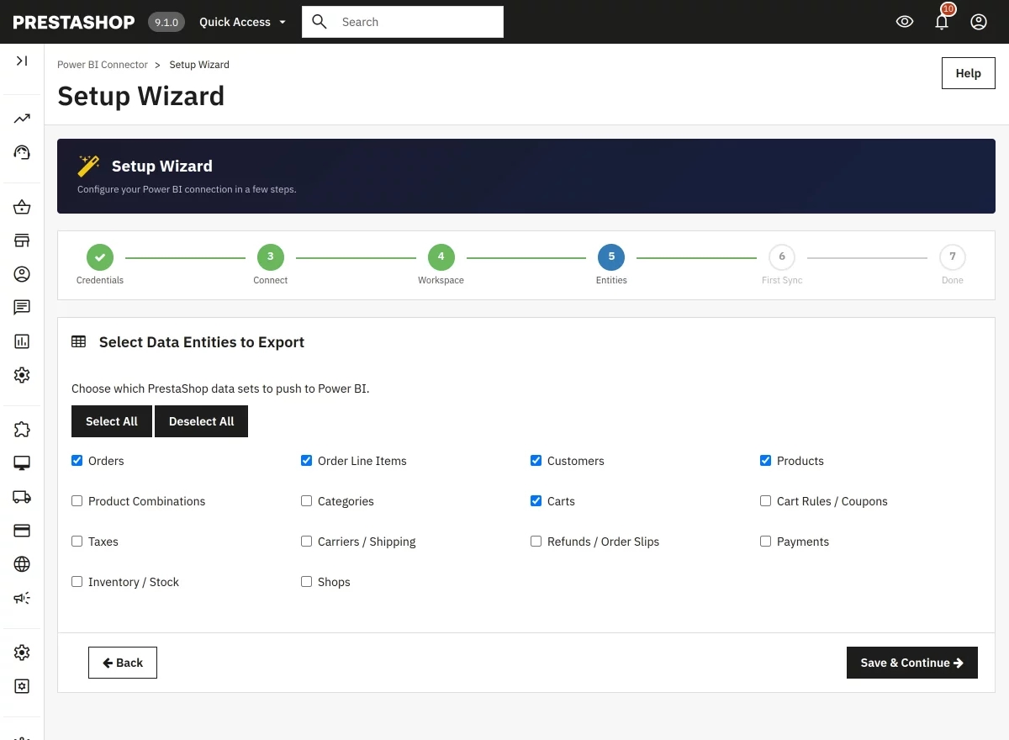The height and width of the screenshot is (740, 1009).
Task: Open the Catalog store icon in sidebar
Action: click(22, 240)
